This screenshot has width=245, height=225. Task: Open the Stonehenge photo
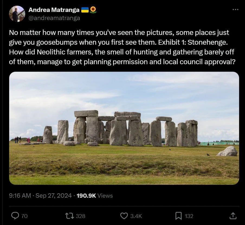click(124, 128)
